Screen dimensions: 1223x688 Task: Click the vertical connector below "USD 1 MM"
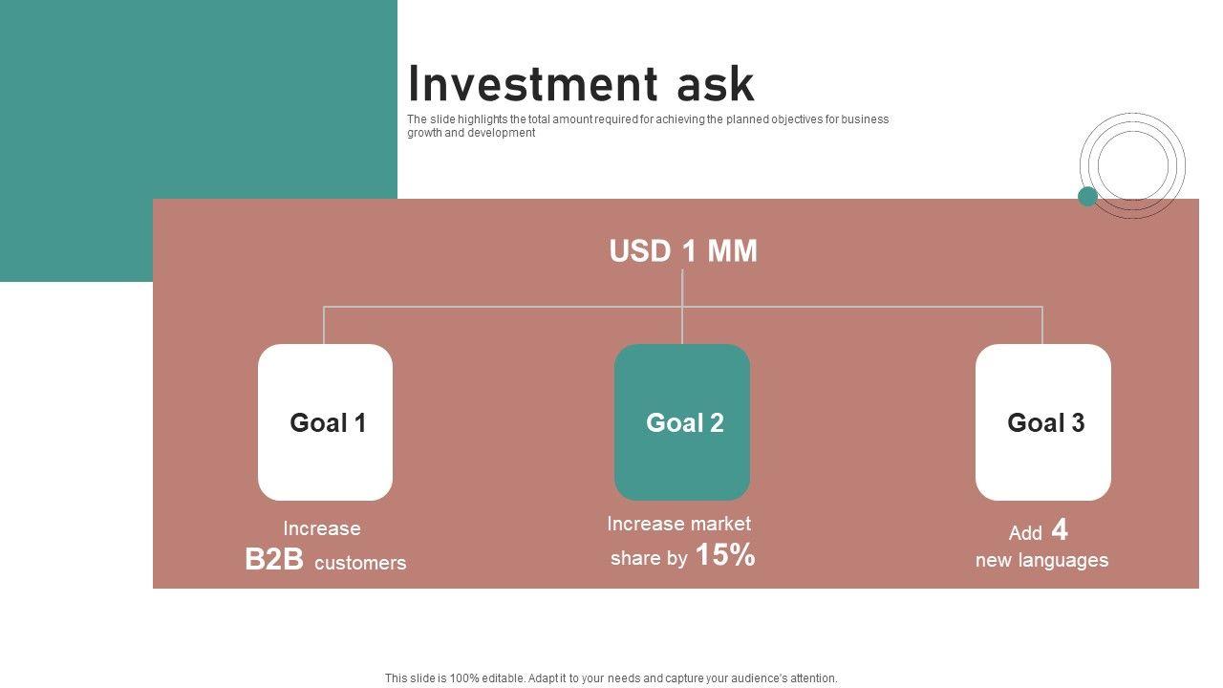(682, 287)
